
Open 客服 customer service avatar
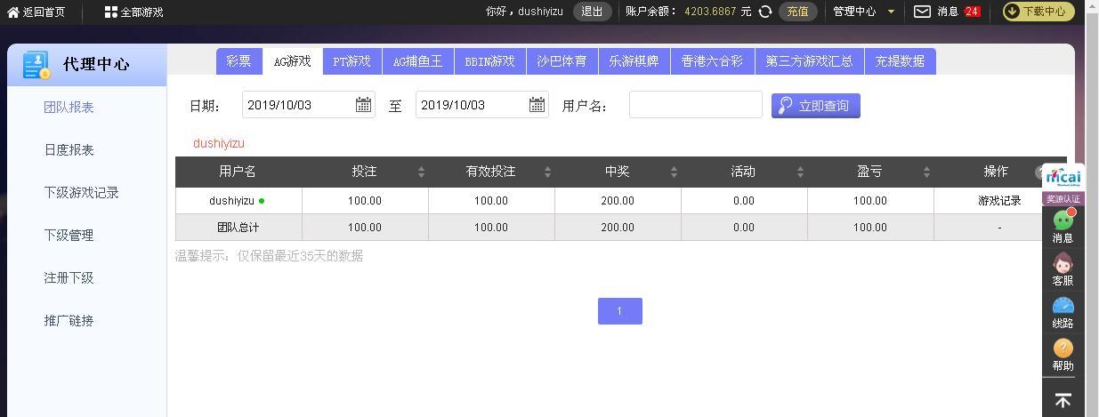pos(1063,263)
